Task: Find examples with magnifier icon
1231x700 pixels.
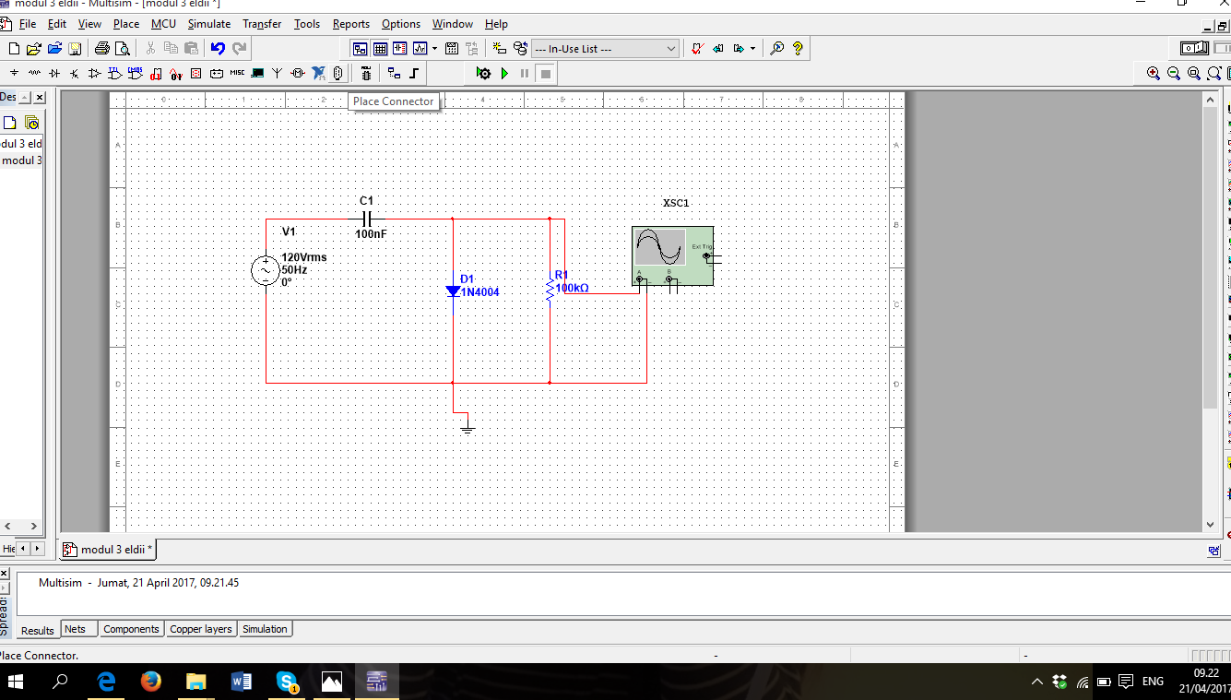Action: (x=777, y=49)
